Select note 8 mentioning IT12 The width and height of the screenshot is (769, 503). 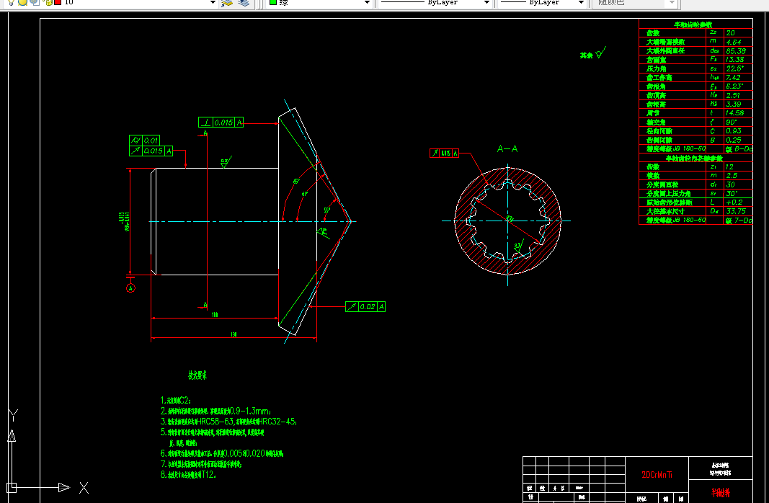coord(188,475)
